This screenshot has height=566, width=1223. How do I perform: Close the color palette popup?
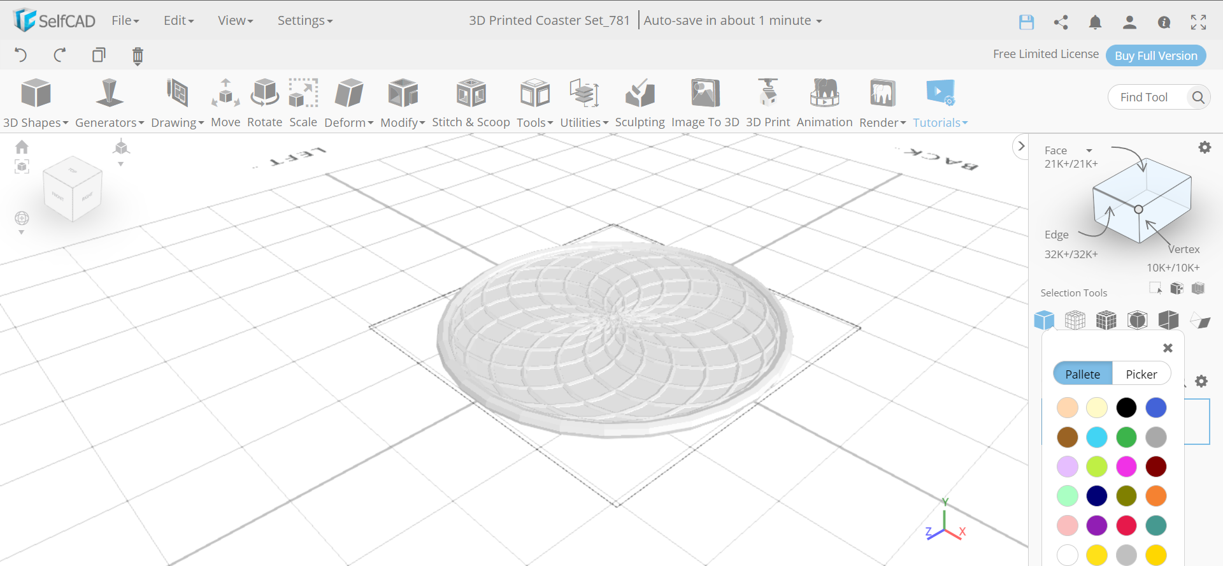[1168, 348]
